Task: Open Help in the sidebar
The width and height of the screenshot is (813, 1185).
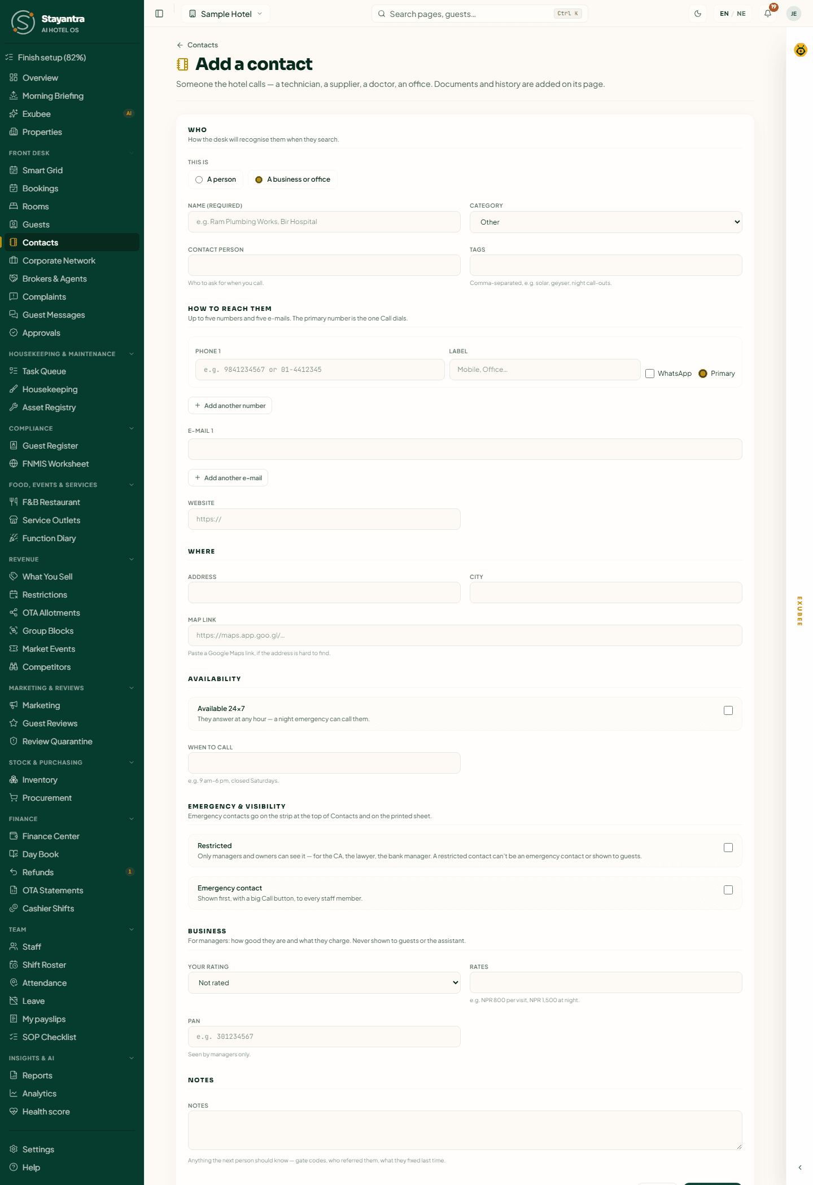Action: click(x=72, y=1168)
